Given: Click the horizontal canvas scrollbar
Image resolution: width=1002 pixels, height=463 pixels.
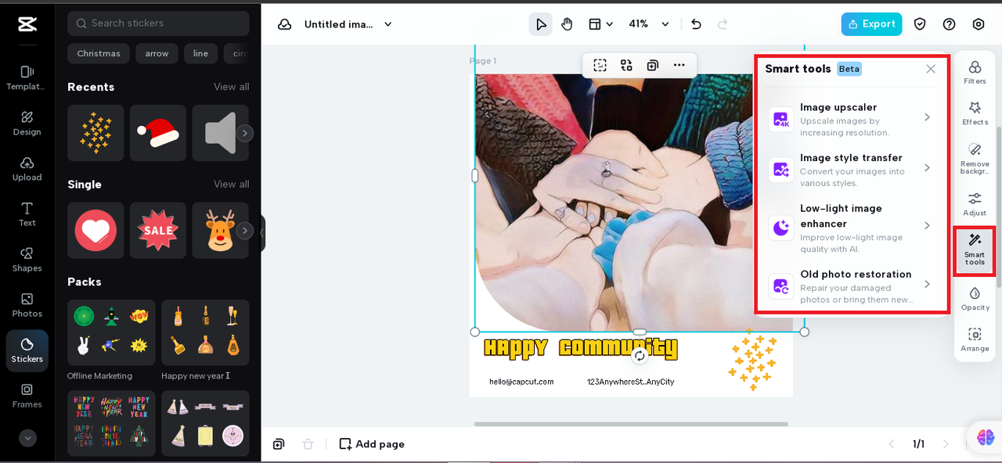Looking at the screenshot, I should pos(631,424).
